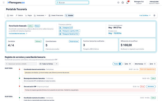Screen dimensions: 162x101
Task: Open the Líneas Financieras tab
Action: [56, 15]
